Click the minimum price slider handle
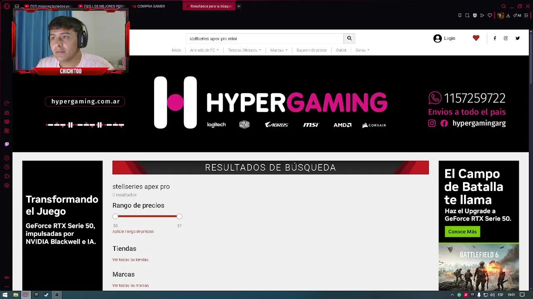Screen dimensions: 533x299 pos(115,216)
